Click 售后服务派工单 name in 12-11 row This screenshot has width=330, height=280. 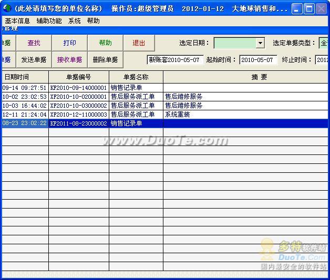[x=136, y=115]
